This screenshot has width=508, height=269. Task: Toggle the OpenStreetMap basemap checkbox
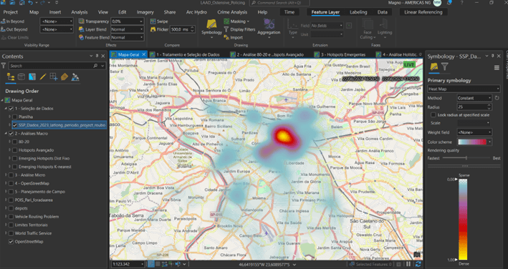click(11, 242)
